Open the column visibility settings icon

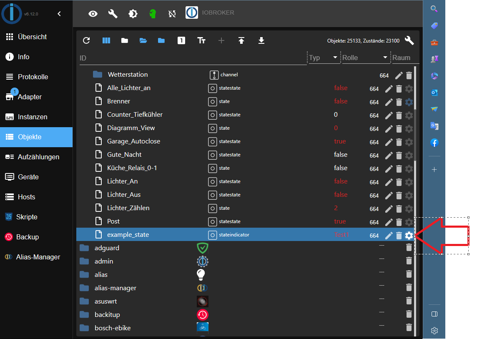pos(106,40)
